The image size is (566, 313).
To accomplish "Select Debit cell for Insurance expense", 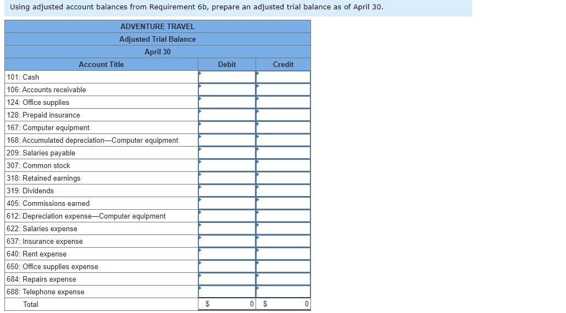I will pyautogui.click(x=227, y=241).
